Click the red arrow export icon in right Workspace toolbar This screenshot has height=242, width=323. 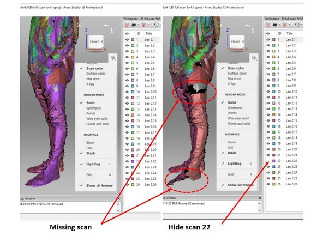click(x=285, y=25)
